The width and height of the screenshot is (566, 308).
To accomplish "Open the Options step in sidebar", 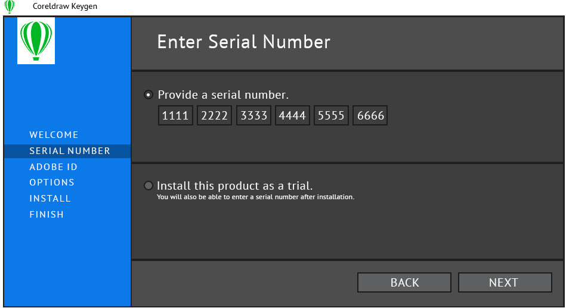I will [x=52, y=183].
